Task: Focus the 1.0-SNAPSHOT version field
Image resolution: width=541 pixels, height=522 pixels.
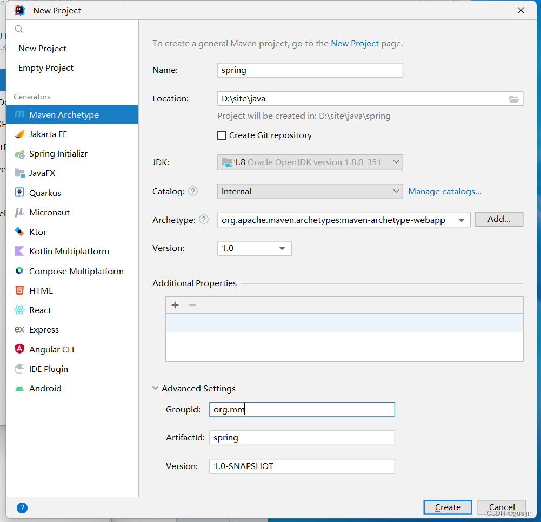Action: point(302,466)
